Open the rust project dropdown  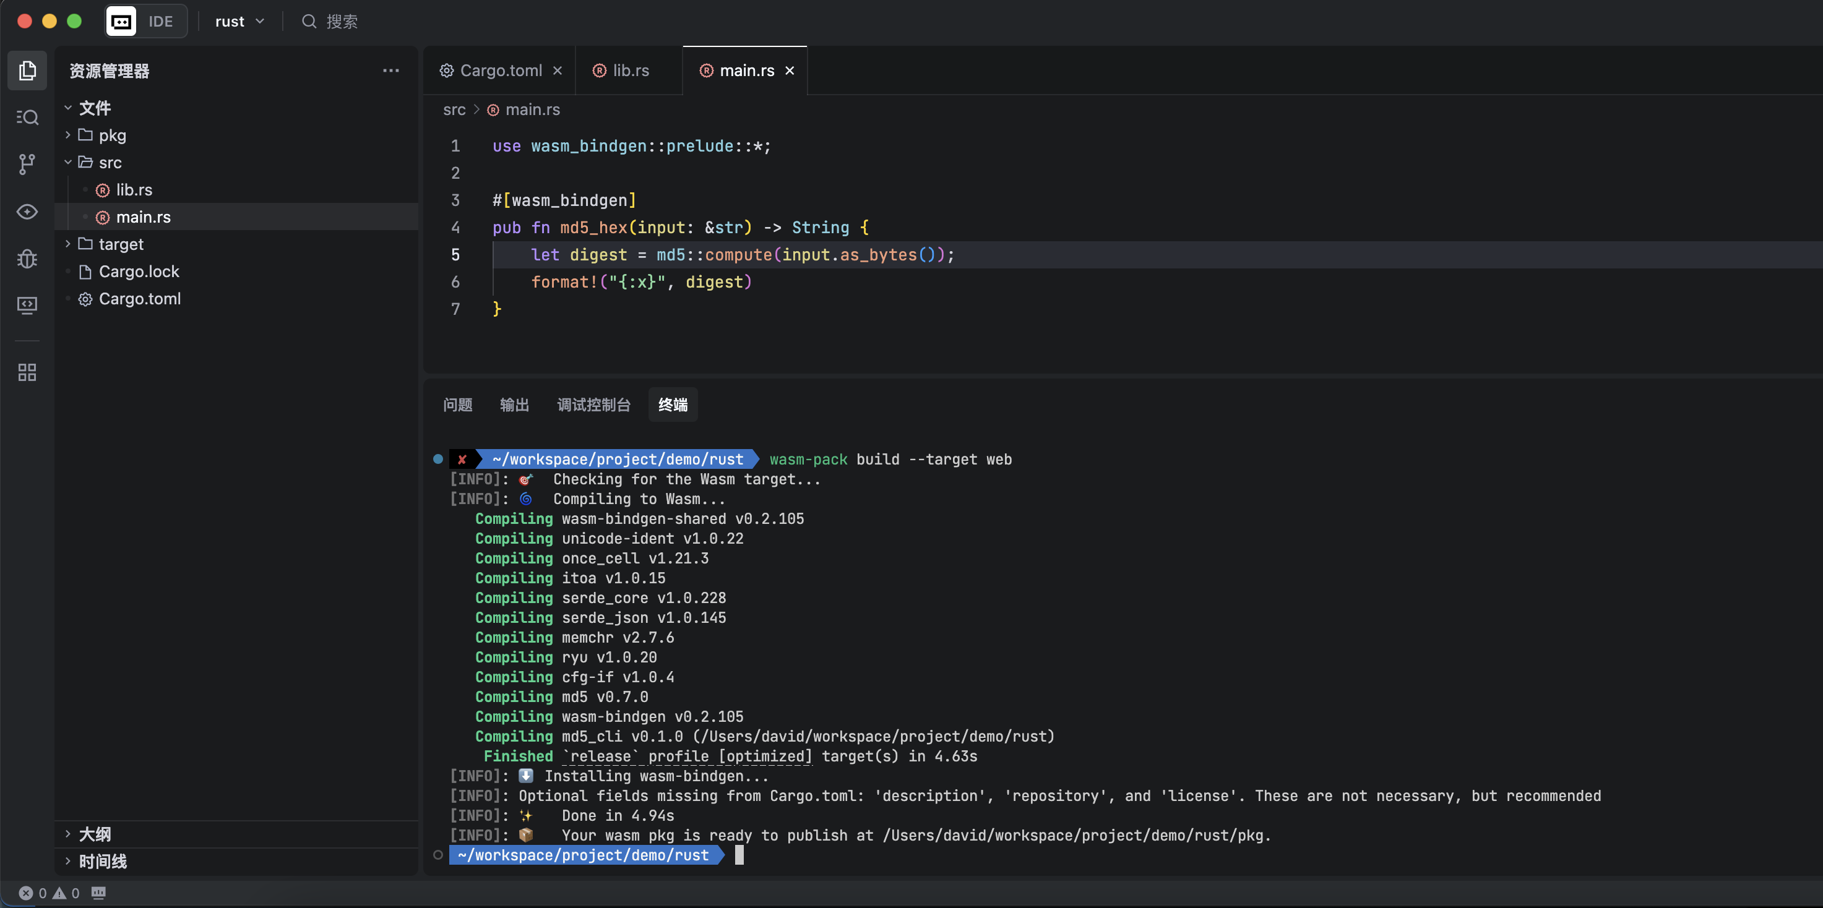(239, 21)
